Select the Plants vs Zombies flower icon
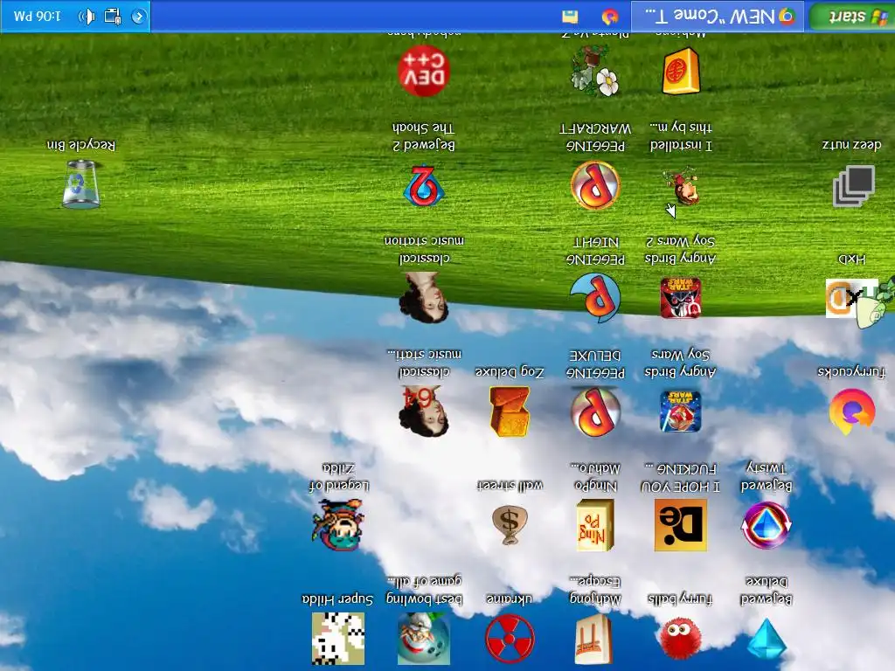 point(595,71)
